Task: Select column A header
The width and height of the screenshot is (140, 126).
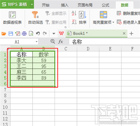Action: click(x=21, y=49)
